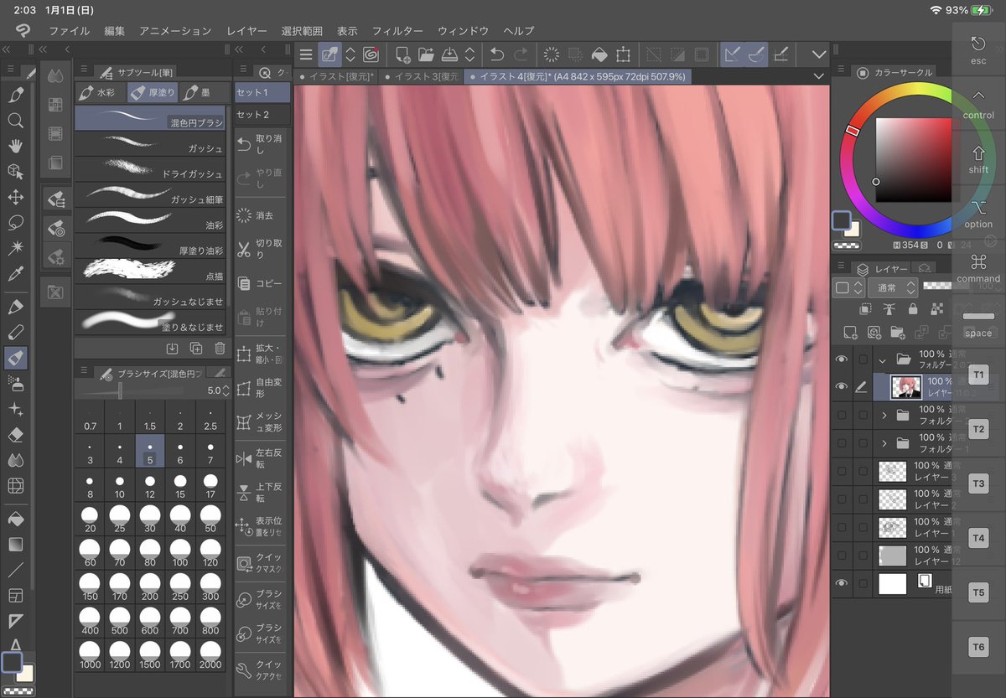
Task: Click the 切り取り quick access button
Action: 261,249
